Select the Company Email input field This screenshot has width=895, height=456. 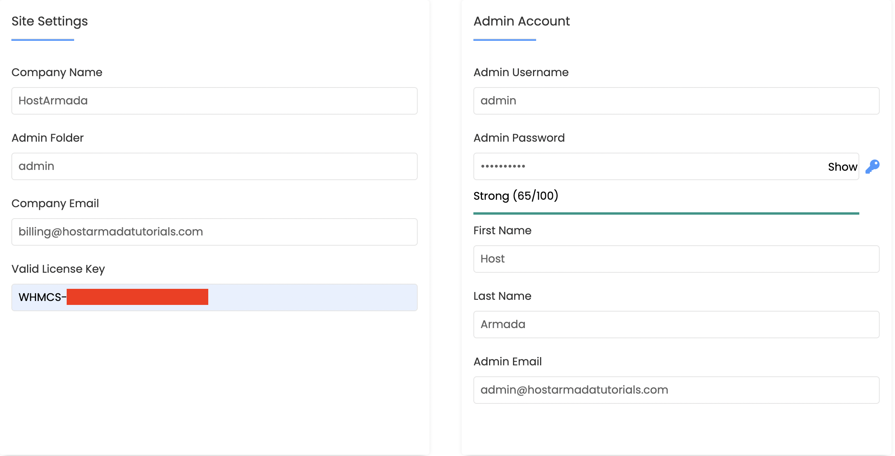pyautogui.click(x=214, y=232)
